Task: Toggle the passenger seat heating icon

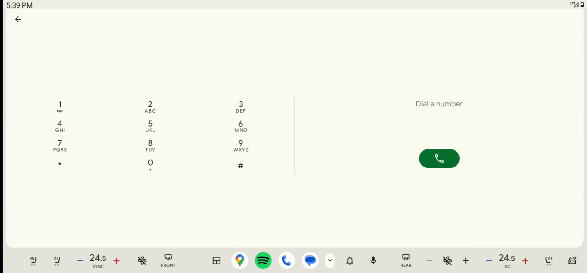Action: [549, 261]
